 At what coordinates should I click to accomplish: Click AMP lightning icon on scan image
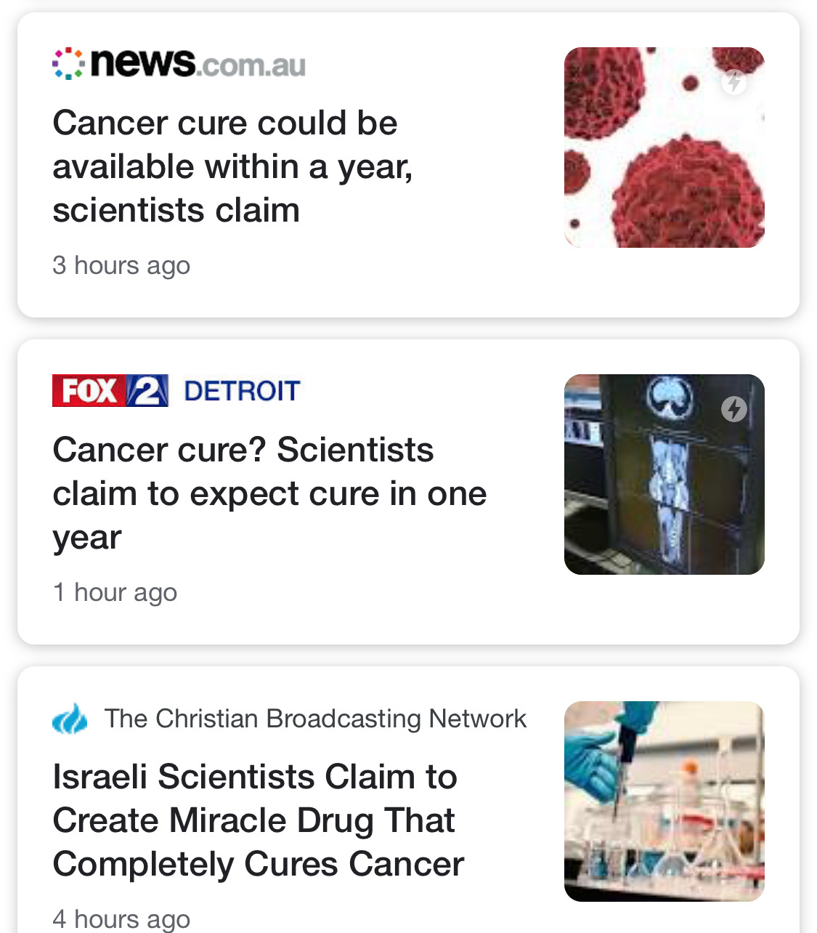click(733, 409)
